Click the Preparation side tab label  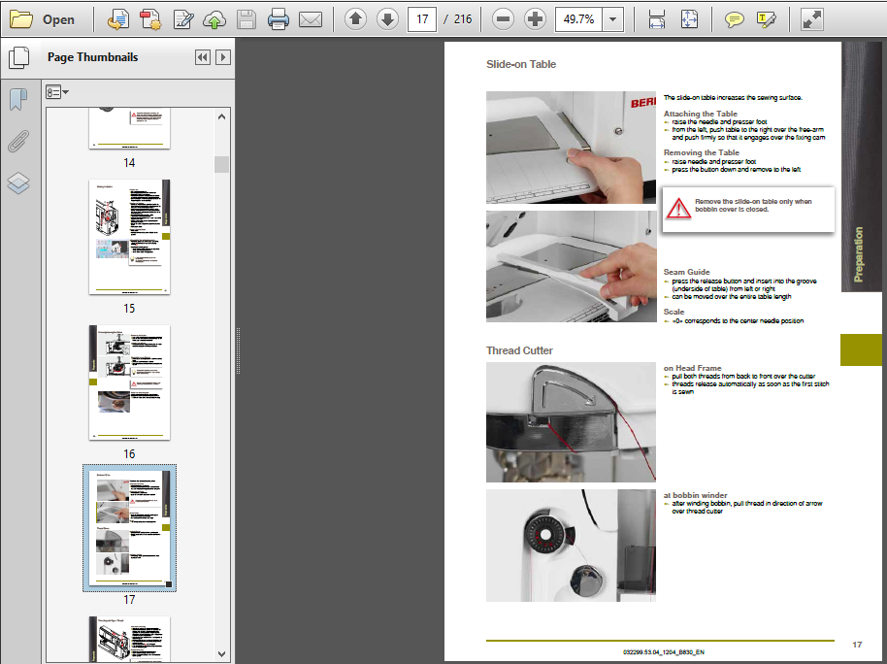[859, 254]
